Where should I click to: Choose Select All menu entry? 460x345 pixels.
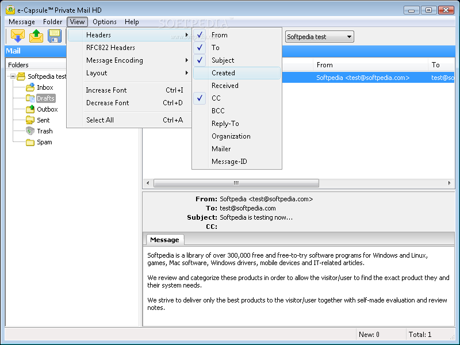tap(129, 120)
